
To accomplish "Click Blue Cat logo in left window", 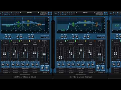I will point(50,13).
